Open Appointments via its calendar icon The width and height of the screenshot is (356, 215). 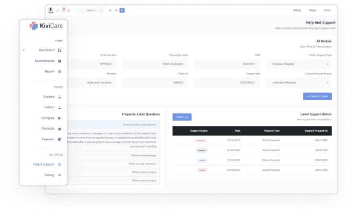click(x=60, y=61)
